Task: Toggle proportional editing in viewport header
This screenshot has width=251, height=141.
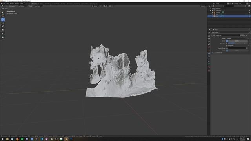Action: [x=110, y=6]
